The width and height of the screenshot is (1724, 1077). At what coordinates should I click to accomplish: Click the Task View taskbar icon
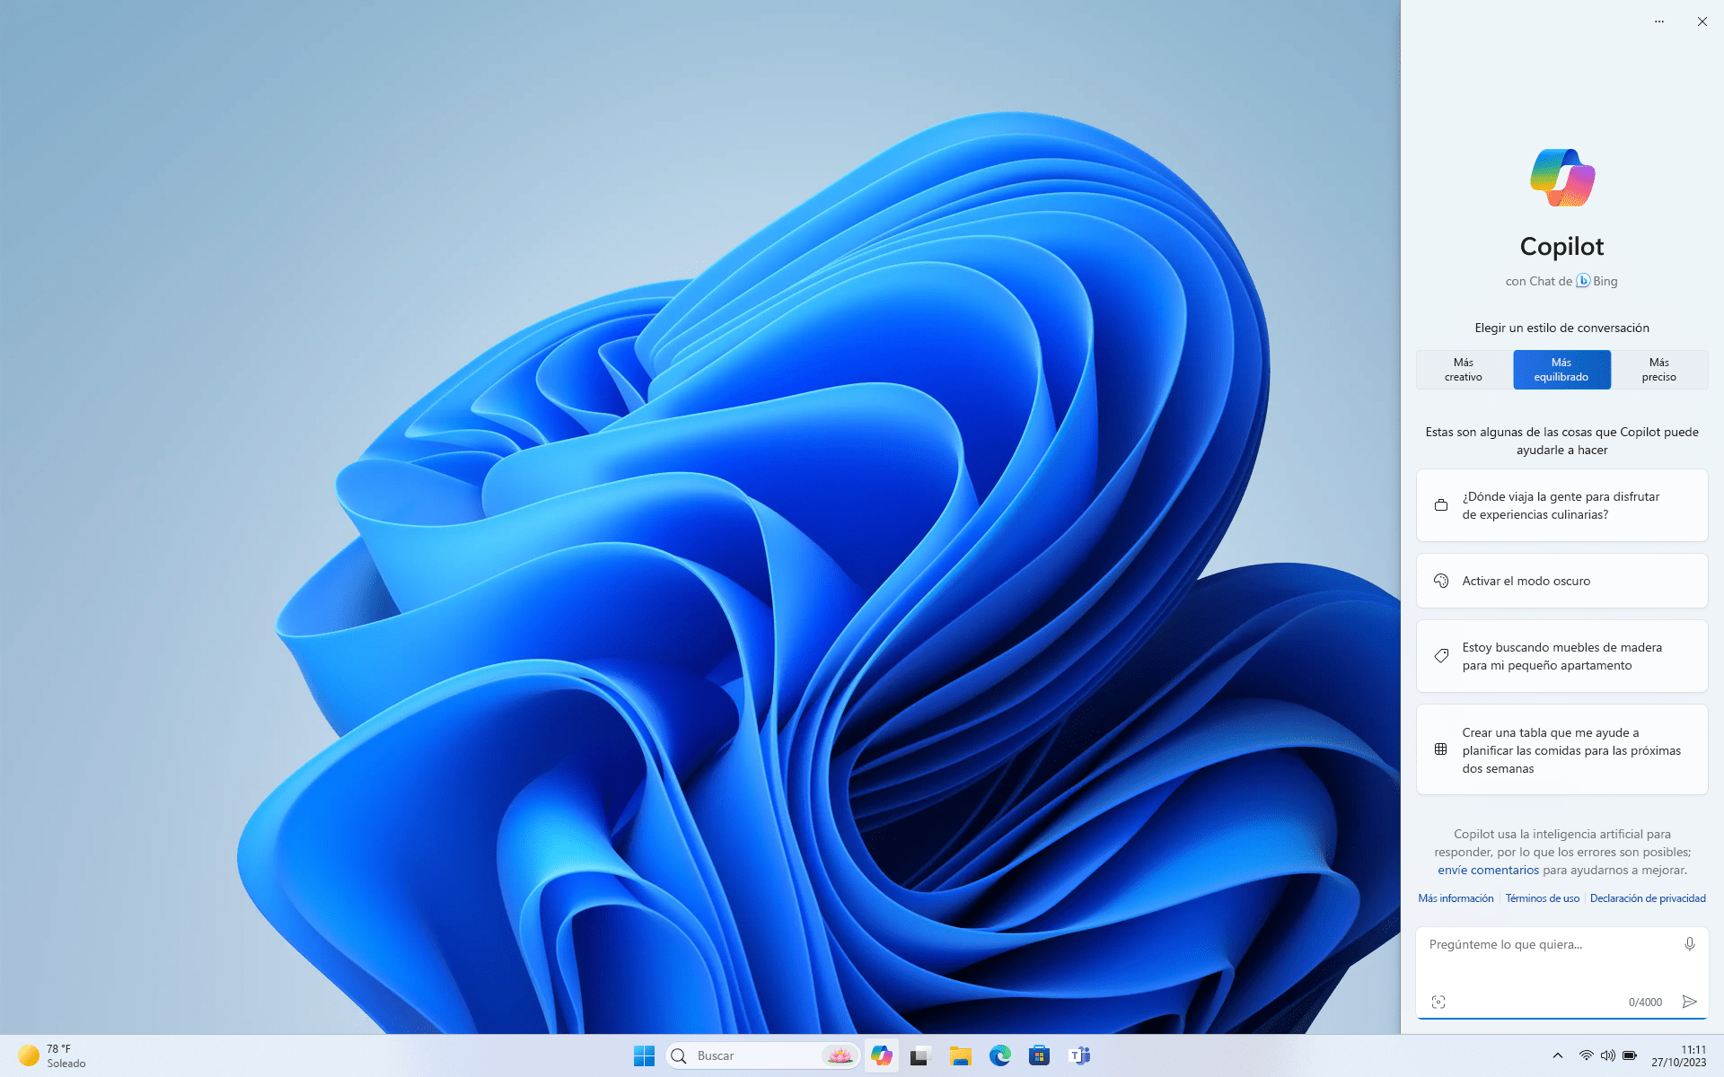(x=919, y=1055)
